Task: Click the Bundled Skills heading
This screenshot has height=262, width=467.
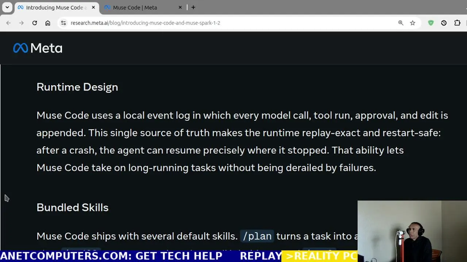Action: point(73,207)
